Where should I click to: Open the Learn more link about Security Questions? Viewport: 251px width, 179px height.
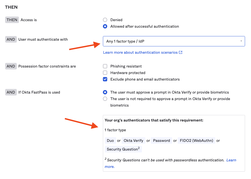(x=231, y=160)
